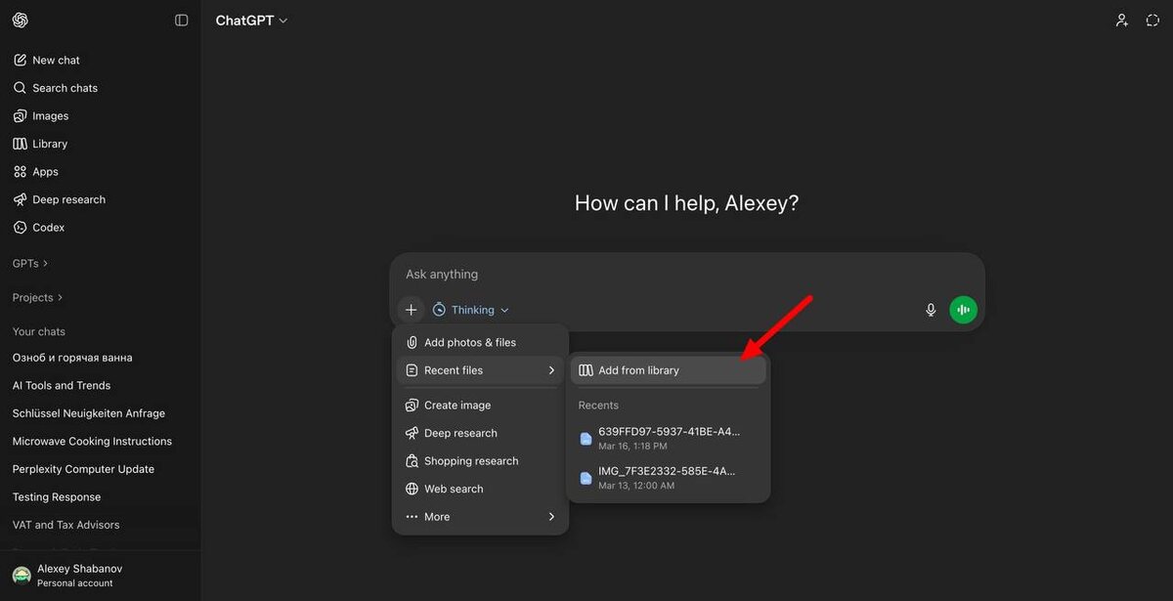This screenshot has height=601, width=1173.
Task: Click the Create image icon in menu
Action: pos(413,405)
